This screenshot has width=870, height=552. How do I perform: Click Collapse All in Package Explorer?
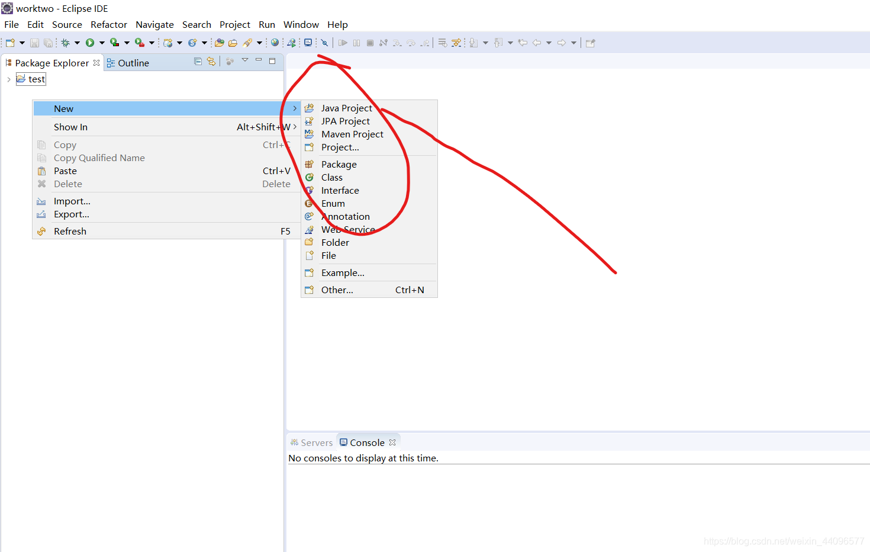(198, 62)
